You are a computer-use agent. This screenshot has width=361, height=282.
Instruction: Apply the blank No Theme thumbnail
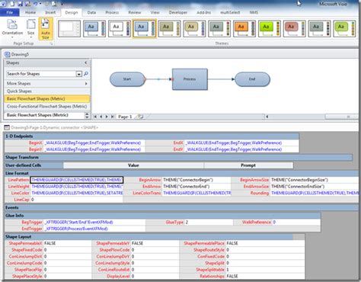tap(69, 29)
